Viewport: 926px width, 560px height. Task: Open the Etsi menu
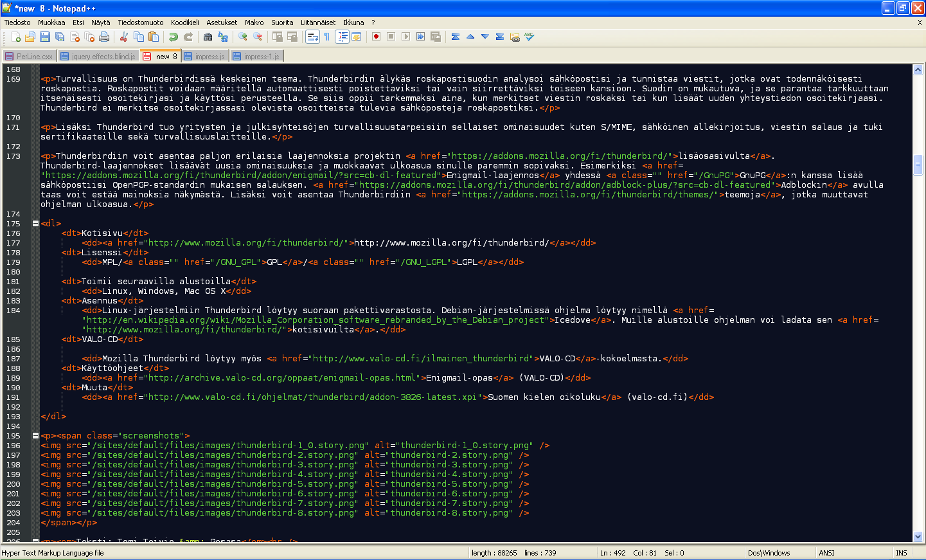[78, 23]
